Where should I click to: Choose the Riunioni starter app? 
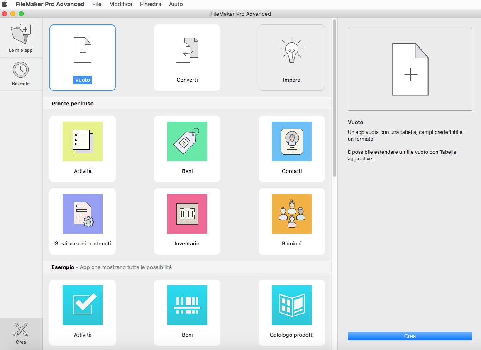pos(292,221)
